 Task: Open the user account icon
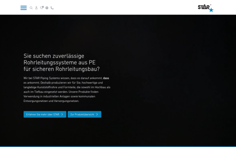click(36, 8)
